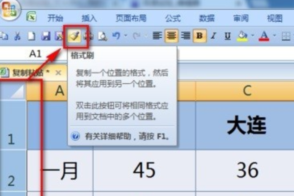
Task: Open the 插入 ribbon tab
Action: coord(89,19)
